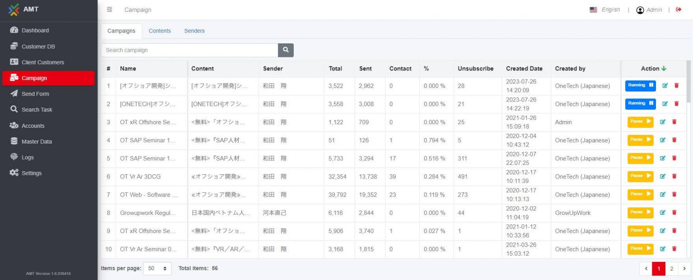Viewport: 693px width, 280px height.
Task: Click next page arrow in pagination
Action: pyautogui.click(x=684, y=269)
